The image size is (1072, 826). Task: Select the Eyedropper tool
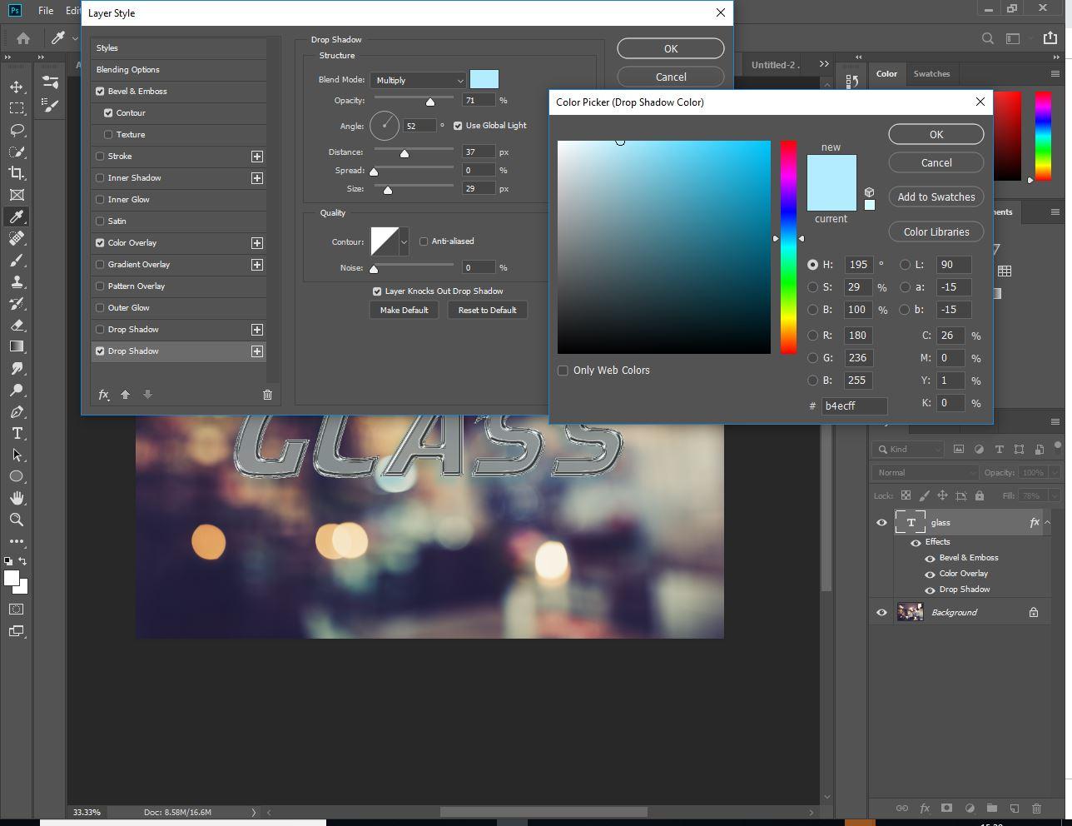click(x=17, y=216)
